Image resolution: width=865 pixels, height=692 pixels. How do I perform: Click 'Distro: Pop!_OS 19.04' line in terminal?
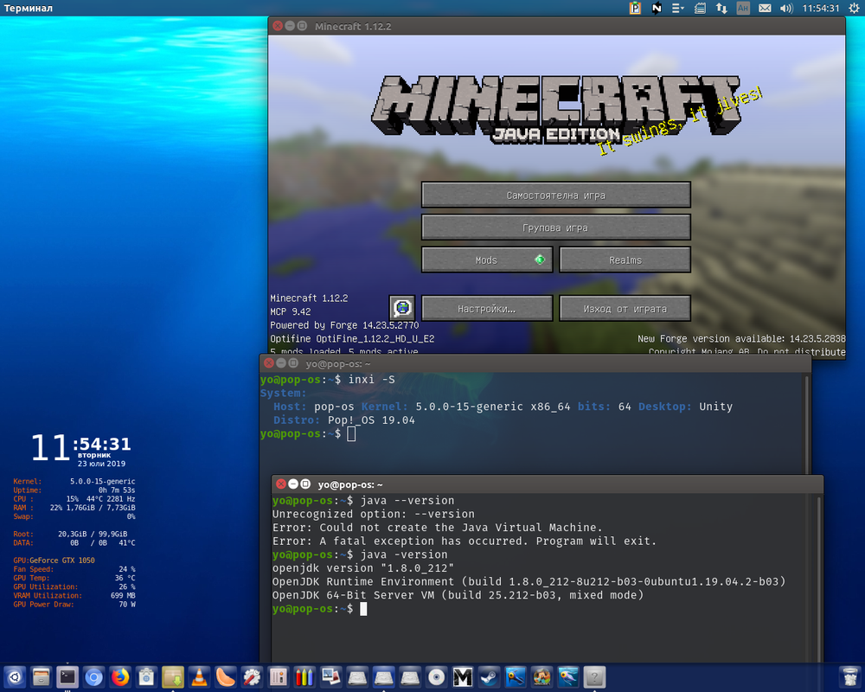344,420
